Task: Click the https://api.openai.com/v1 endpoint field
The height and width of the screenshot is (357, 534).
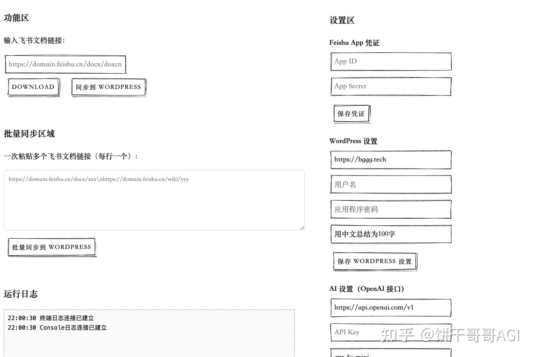Action: (390, 307)
